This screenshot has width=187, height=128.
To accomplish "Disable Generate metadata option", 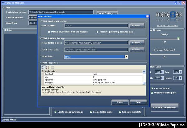I will [x=120, y=112].
